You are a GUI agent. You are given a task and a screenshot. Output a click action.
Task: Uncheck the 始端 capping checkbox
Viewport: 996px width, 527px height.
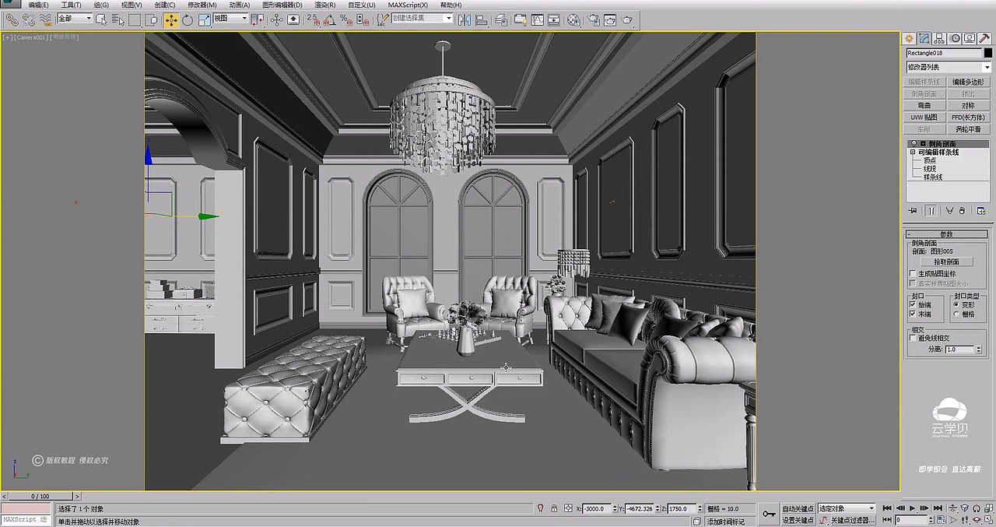912,304
